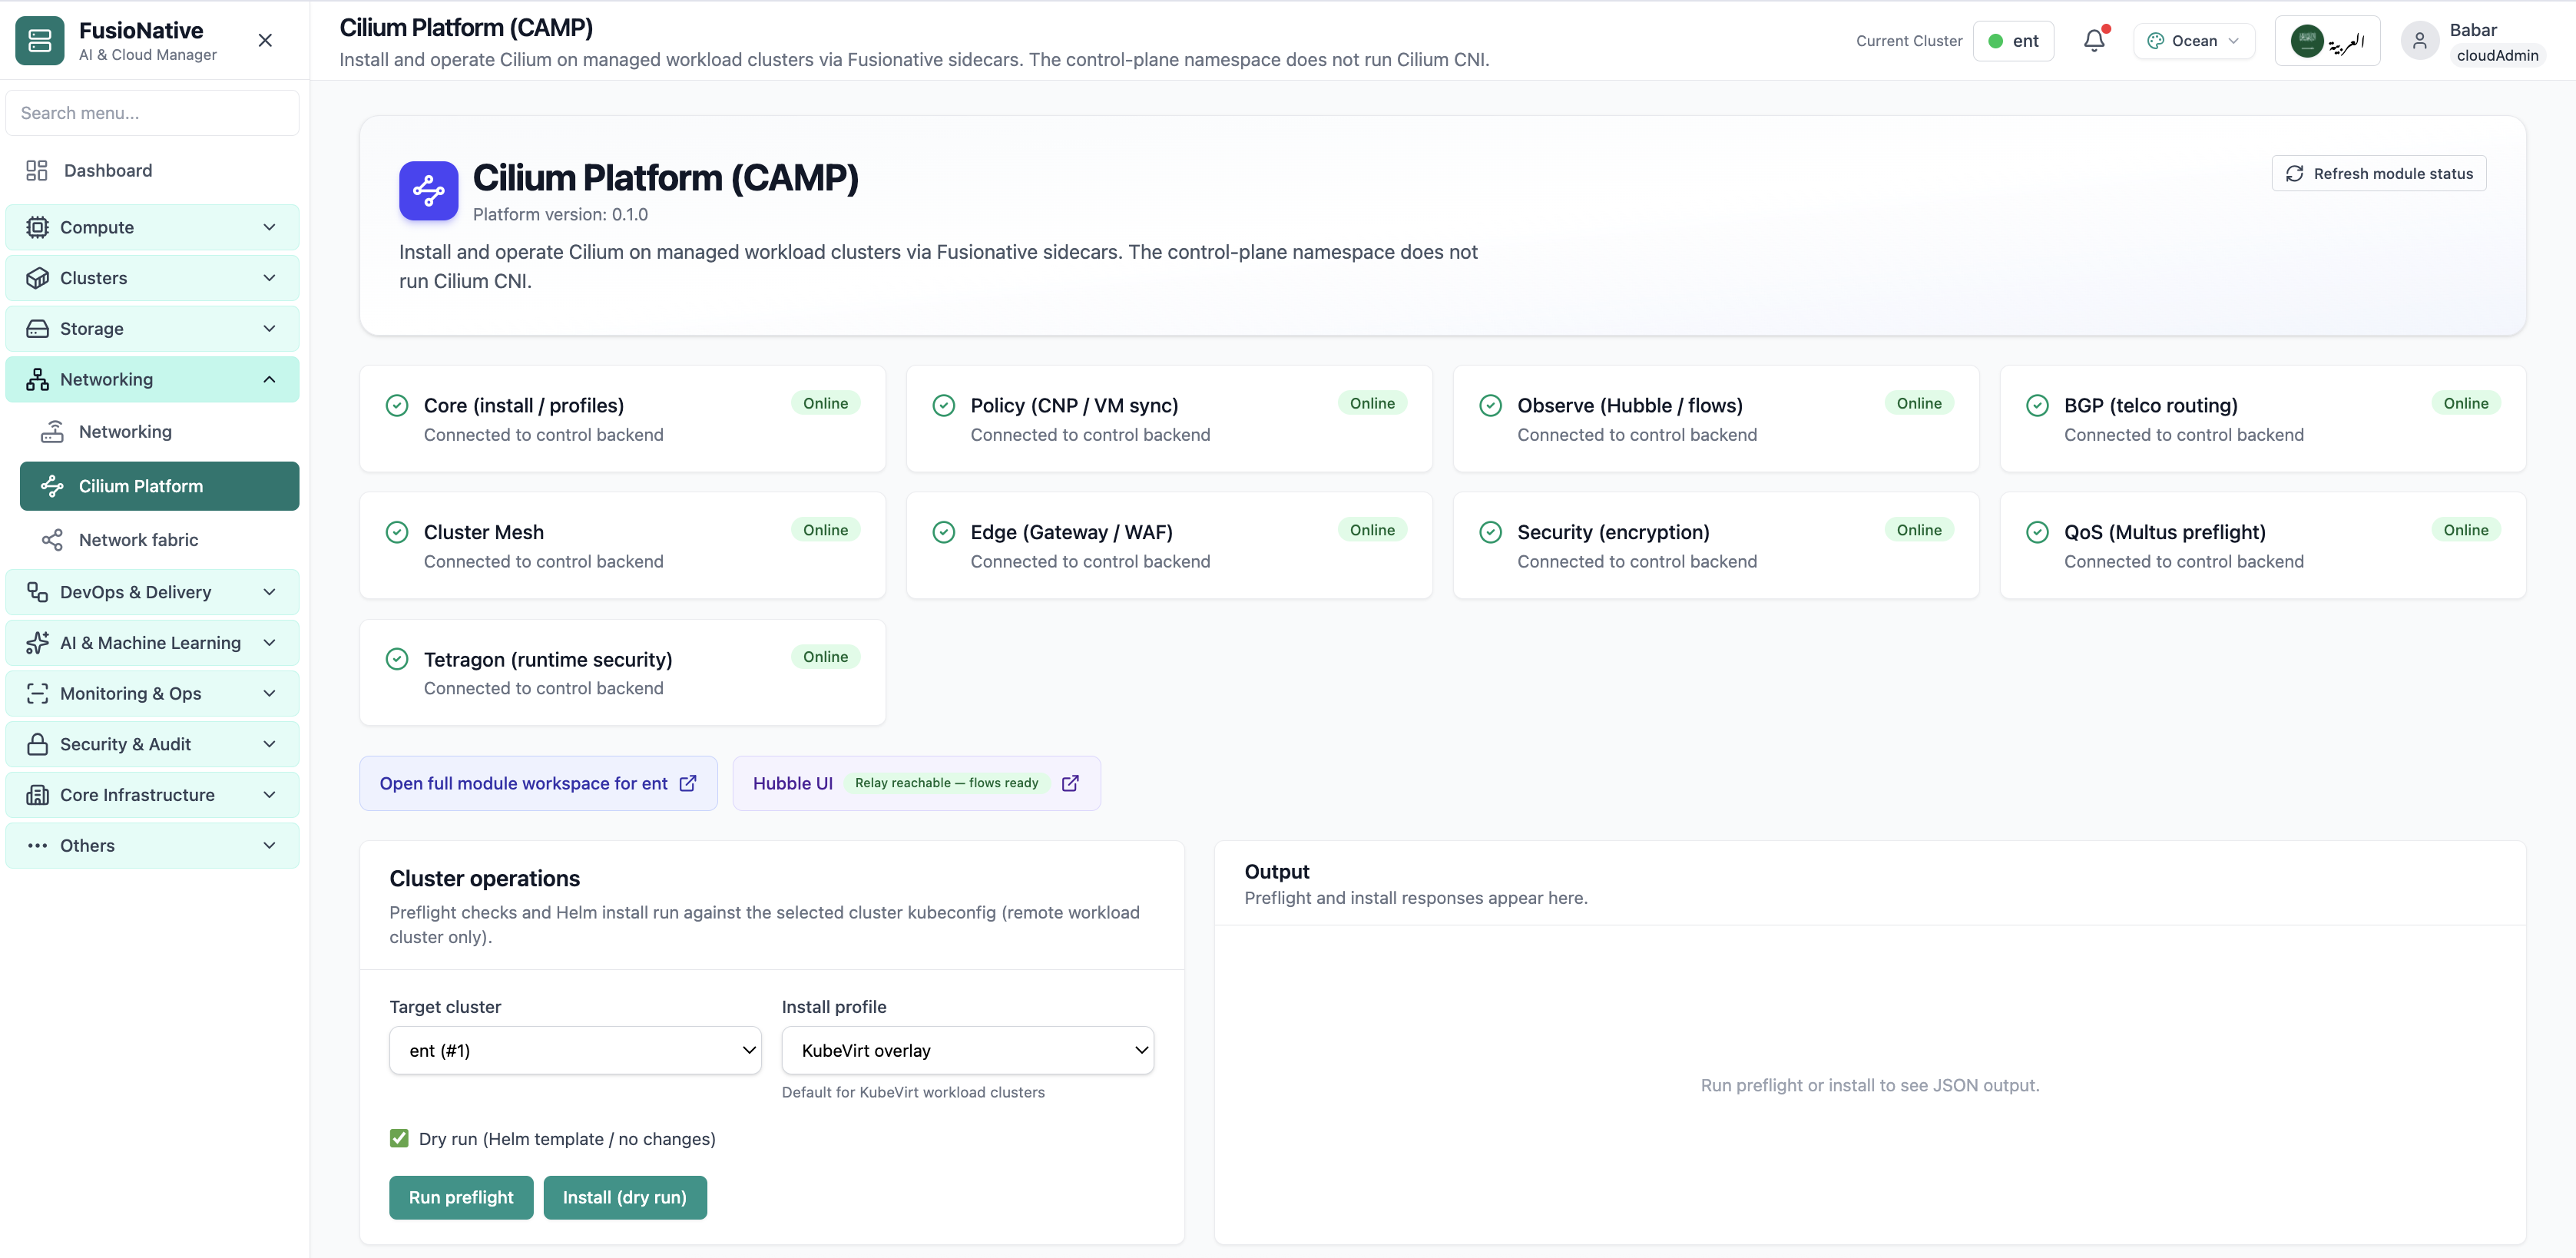Click Relay reachable — flows ready badge

[946, 783]
